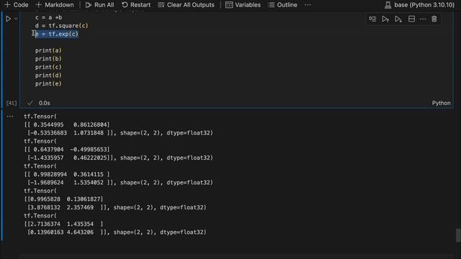Execute cell and below icon
Viewport: 461px width, 259px height.
398,19
